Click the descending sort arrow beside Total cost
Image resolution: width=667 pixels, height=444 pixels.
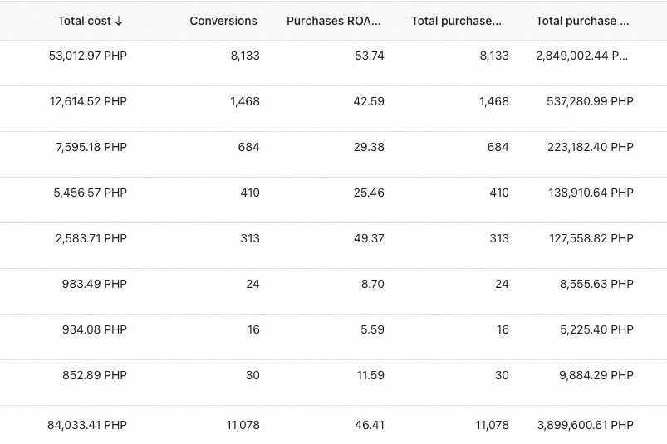119,21
